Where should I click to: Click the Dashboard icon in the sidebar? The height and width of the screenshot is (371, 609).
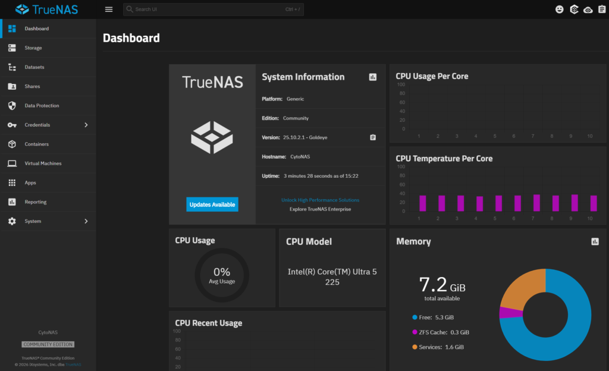(x=12, y=29)
